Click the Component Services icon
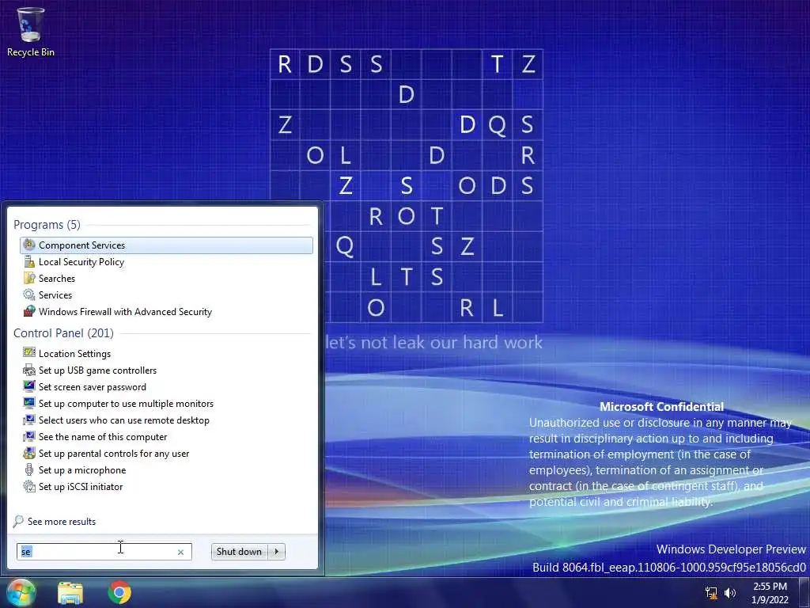The height and width of the screenshot is (608, 810). 29,245
